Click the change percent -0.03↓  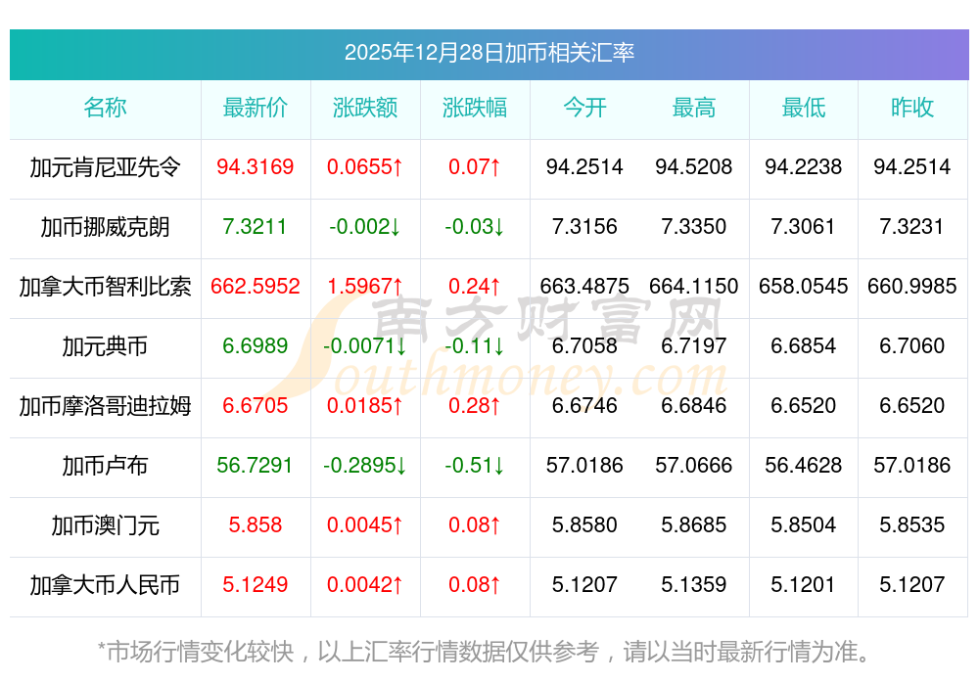coord(475,226)
